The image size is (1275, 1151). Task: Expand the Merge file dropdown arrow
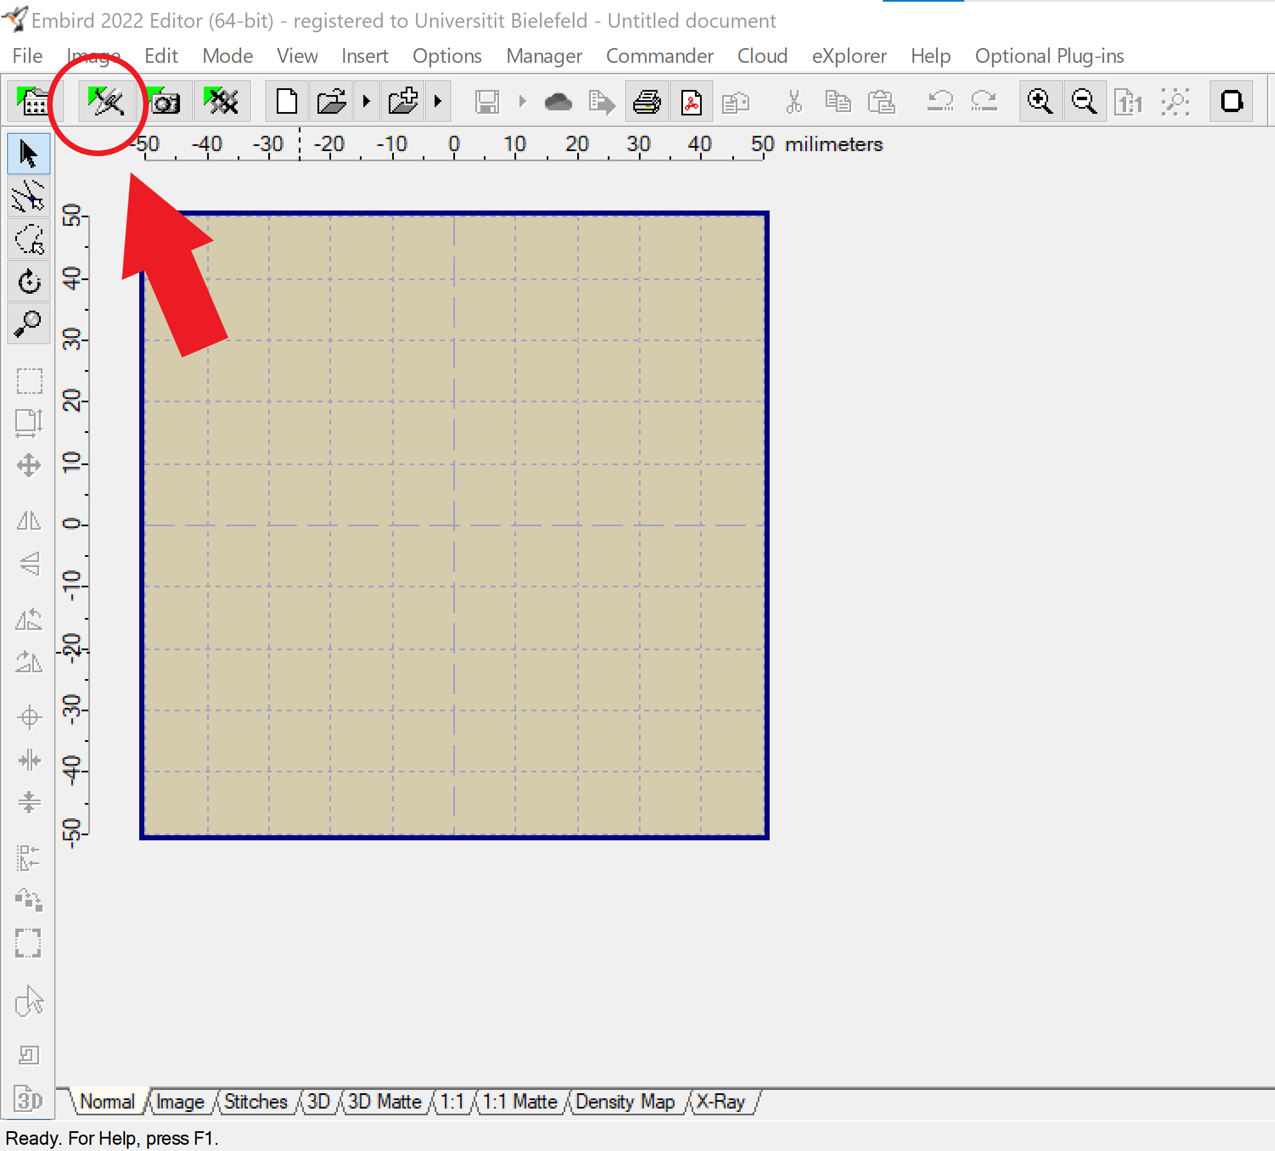click(x=438, y=101)
